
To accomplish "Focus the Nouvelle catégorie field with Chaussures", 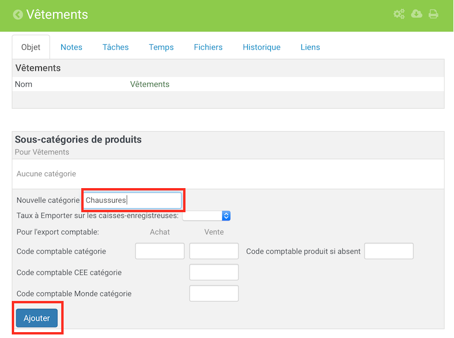I will click(132, 200).
